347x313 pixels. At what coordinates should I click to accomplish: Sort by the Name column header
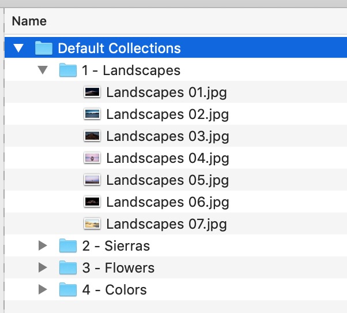pos(29,21)
